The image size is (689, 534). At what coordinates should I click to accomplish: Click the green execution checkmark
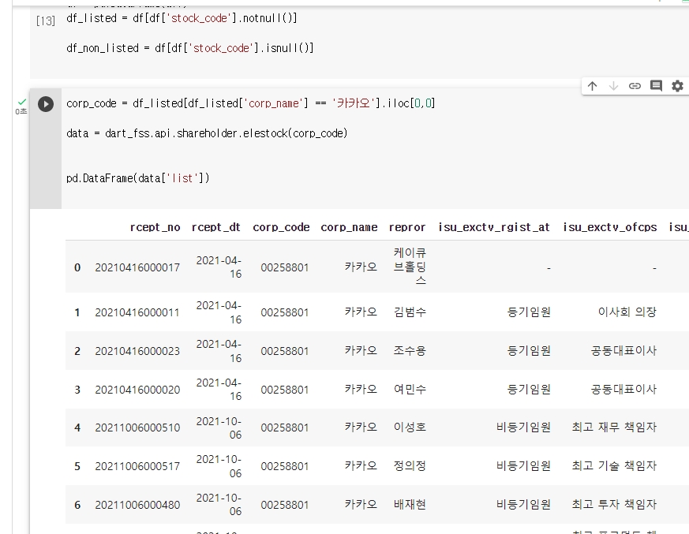(x=22, y=102)
